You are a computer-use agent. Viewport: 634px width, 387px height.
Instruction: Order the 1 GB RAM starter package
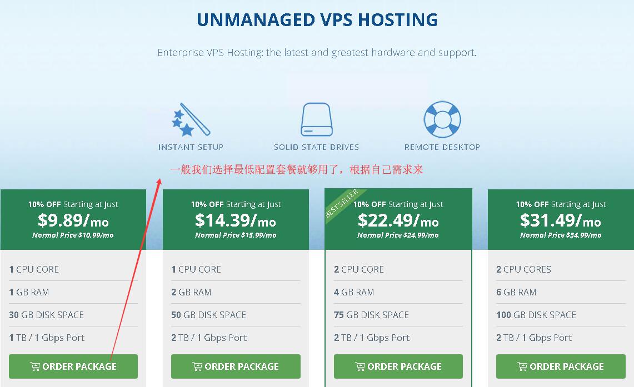click(x=73, y=366)
